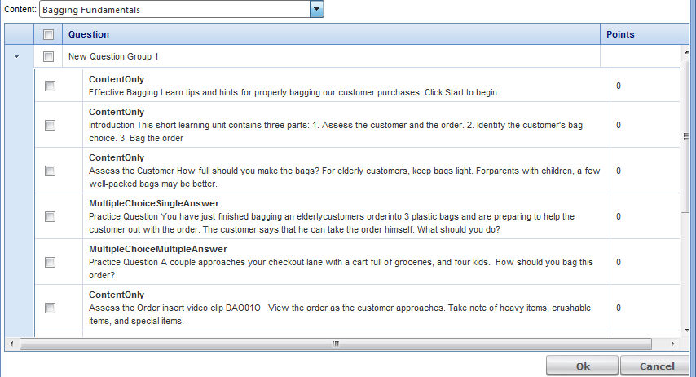The height and width of the screenshot is (377, 696).
Task: Check the Introduction ContentOnly row checkbox
Action: (51, 125)
